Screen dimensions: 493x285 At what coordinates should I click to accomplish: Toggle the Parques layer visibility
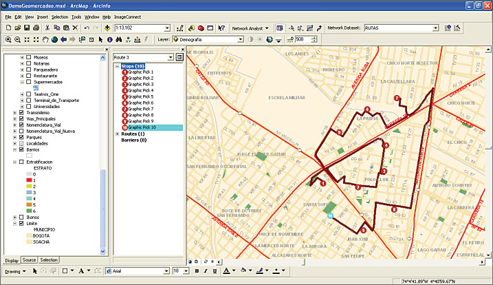click(x=21, y=137)
